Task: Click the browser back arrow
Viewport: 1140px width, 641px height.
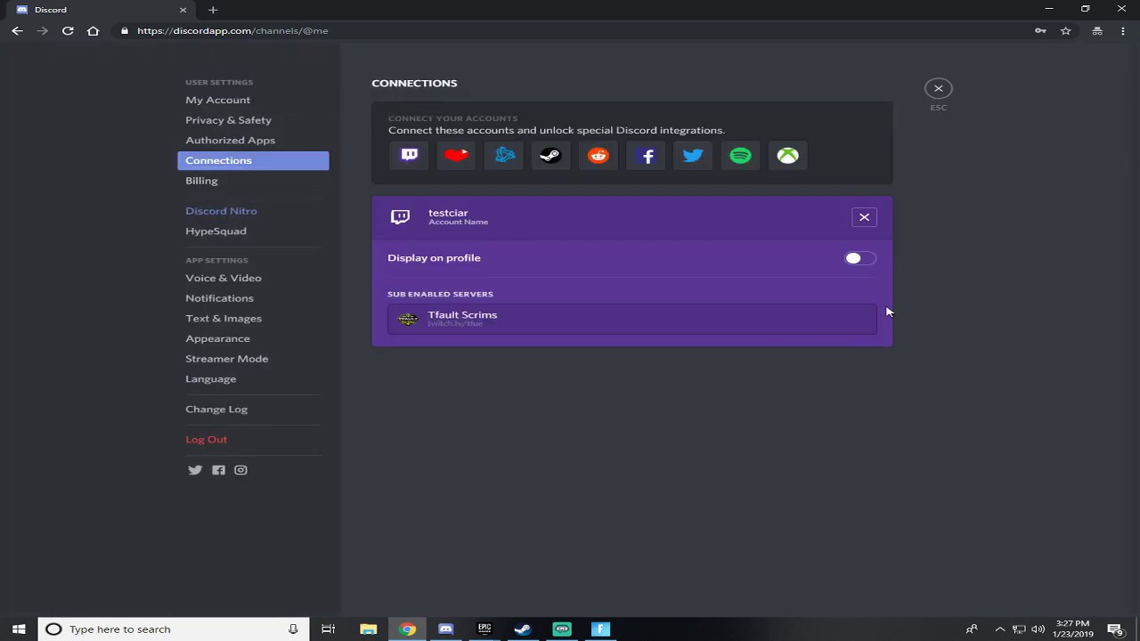Action: (x=17, y=30)
